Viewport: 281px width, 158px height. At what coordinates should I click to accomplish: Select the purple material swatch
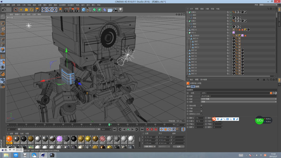coord(59,139)
